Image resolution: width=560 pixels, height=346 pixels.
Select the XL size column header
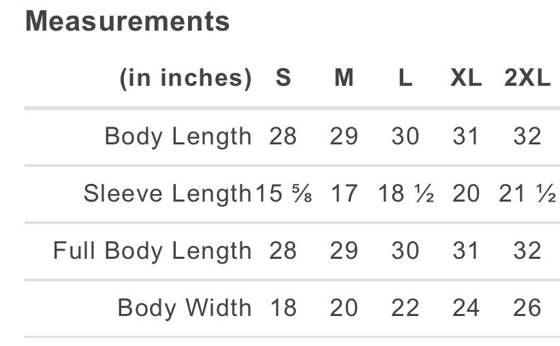tap(466, 78)
